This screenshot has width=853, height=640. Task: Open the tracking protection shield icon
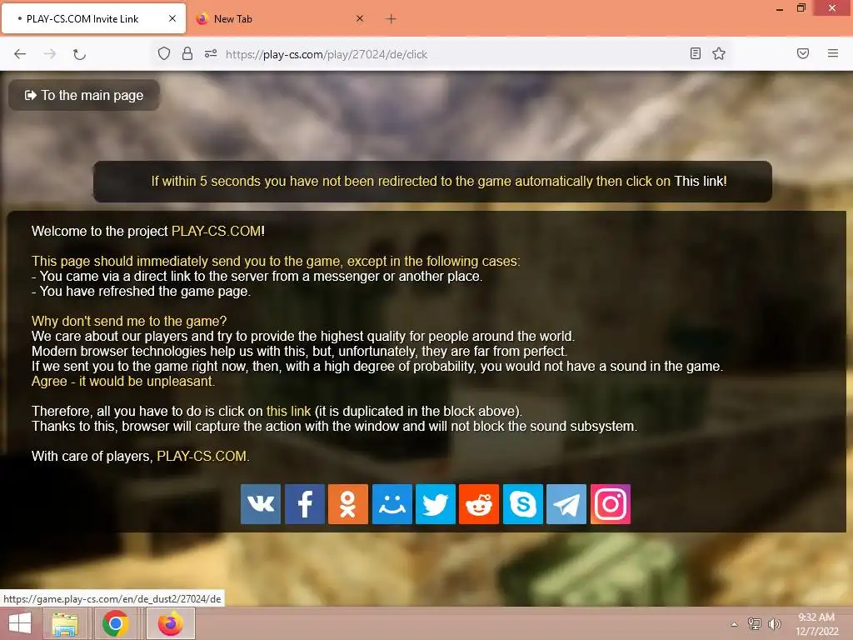[164, 53]
